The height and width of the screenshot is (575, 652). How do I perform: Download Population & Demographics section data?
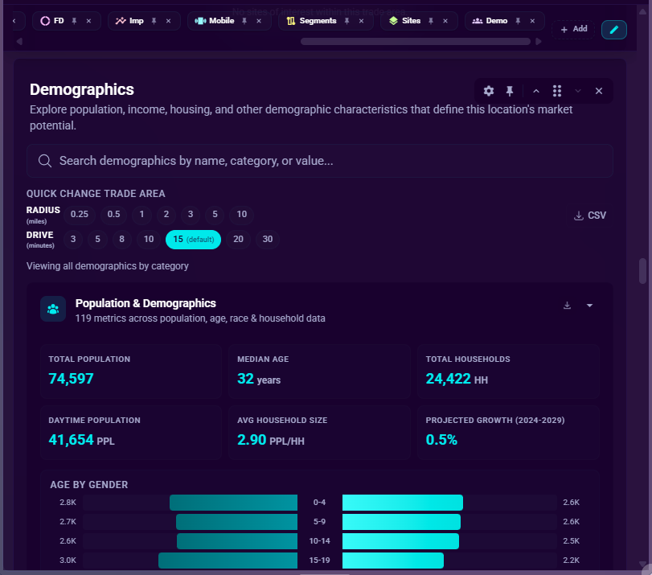(567, 306)
